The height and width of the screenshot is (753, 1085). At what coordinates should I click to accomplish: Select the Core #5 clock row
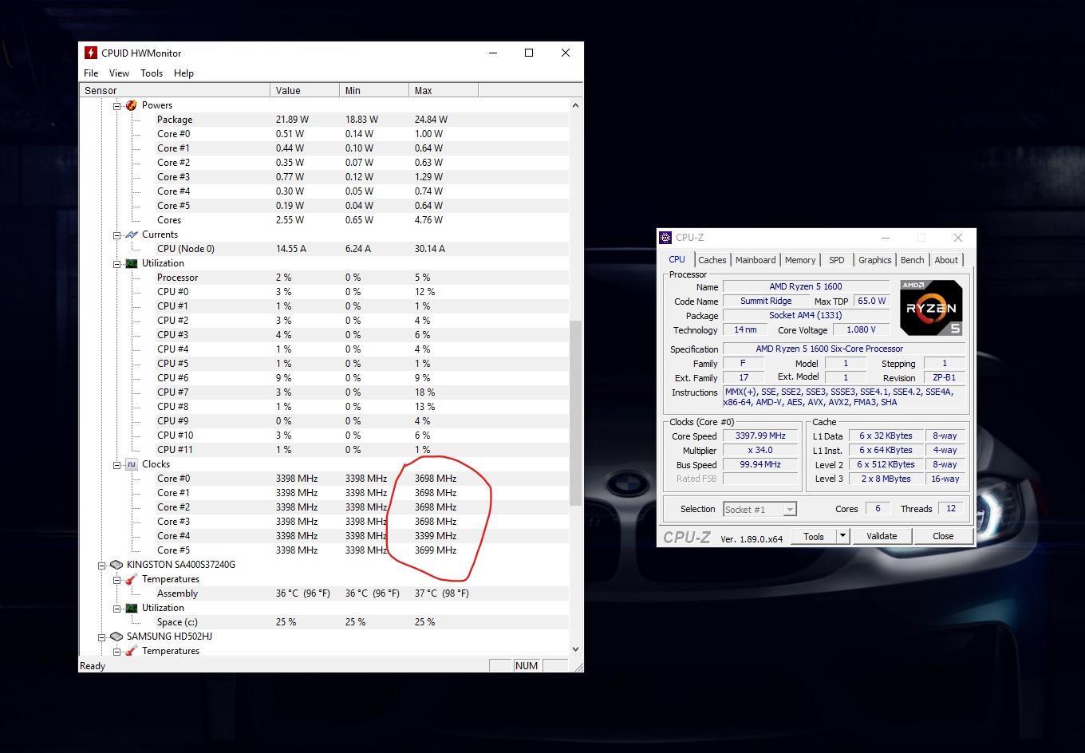point(361,550)
